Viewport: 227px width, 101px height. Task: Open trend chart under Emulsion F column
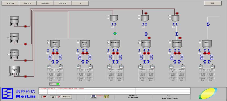click(x=109, y=67)
